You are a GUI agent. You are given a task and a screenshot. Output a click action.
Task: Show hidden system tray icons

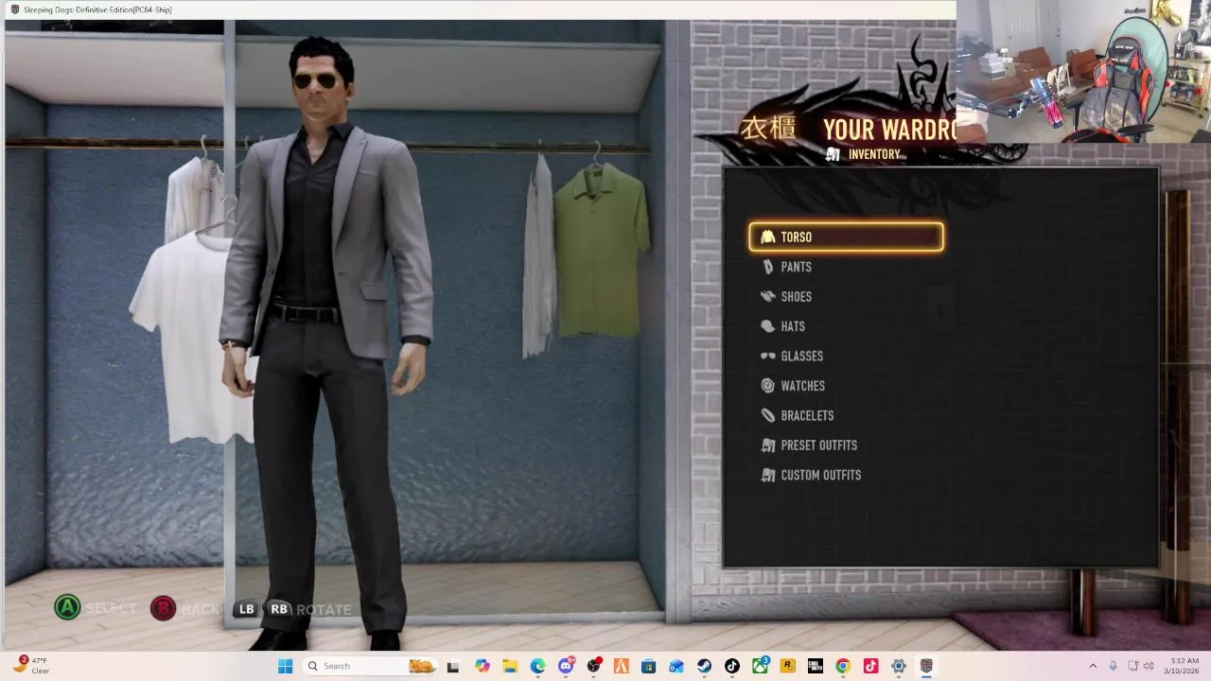coord(1093,666)
